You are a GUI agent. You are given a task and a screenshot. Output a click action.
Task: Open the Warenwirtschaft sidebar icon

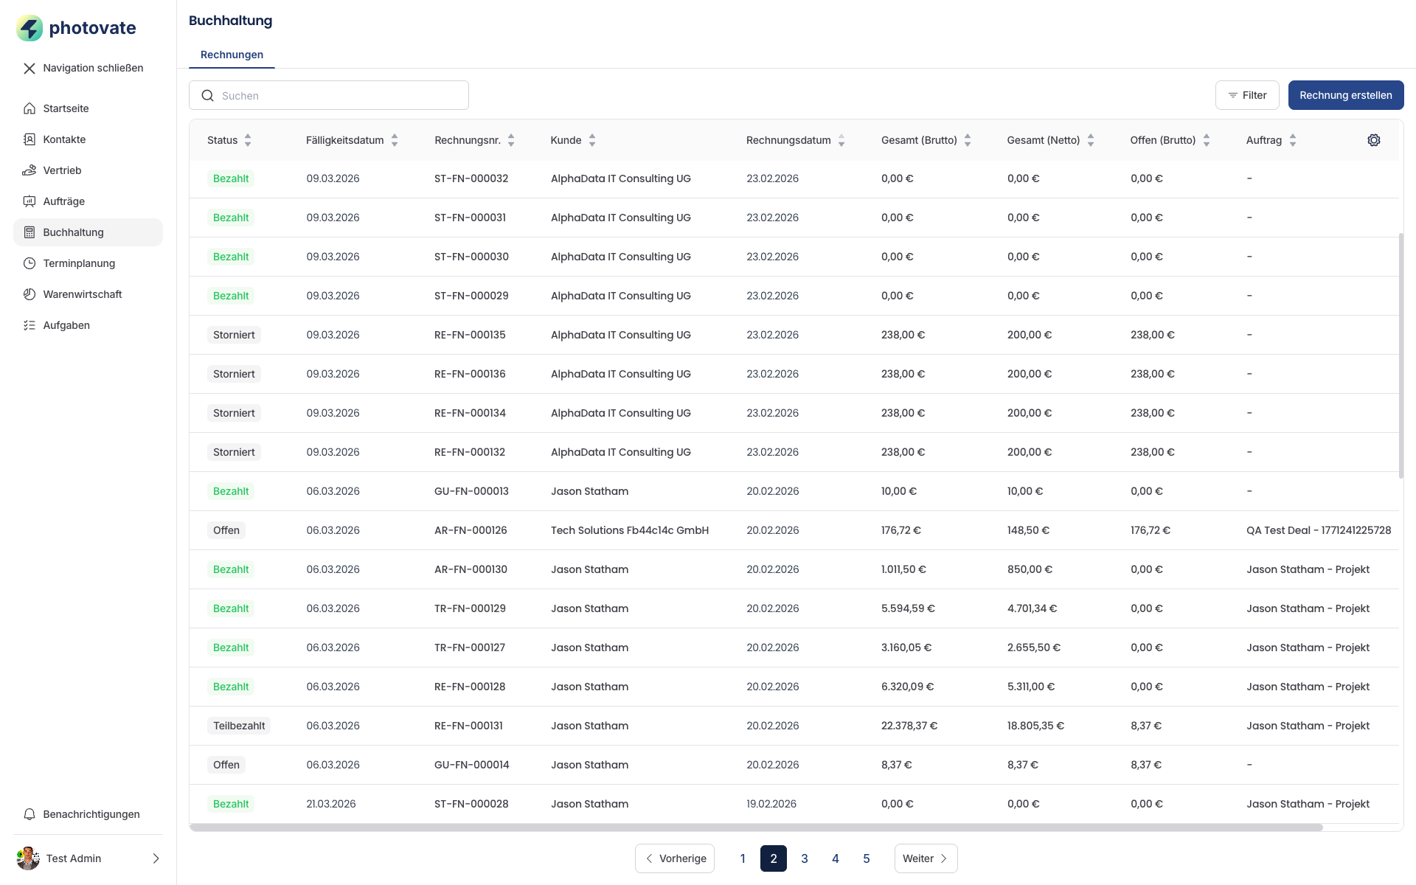[29, 294]
